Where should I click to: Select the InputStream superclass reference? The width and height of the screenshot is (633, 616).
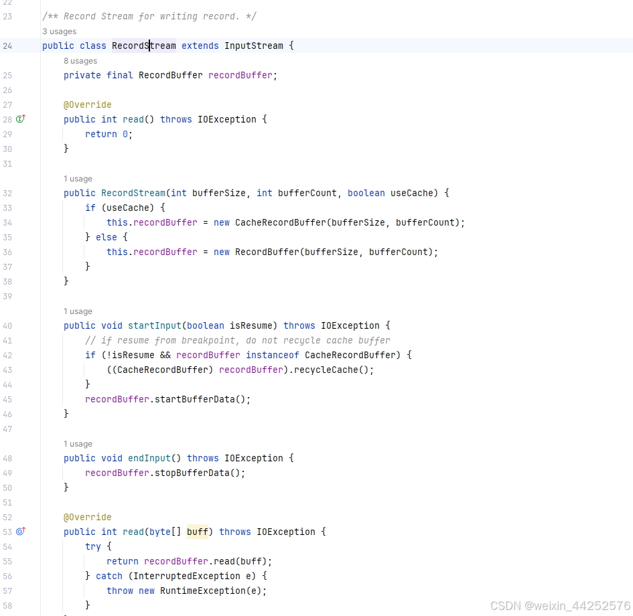click(x=253, y=46)
